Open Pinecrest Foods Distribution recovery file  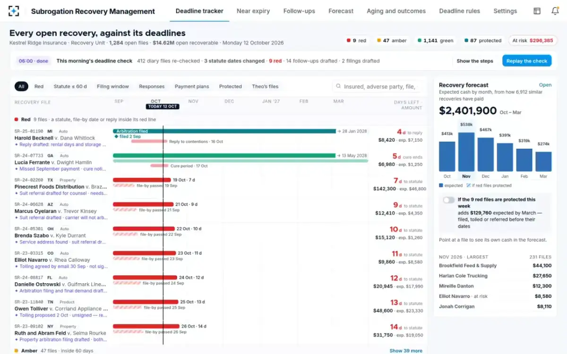coord(61,187)
